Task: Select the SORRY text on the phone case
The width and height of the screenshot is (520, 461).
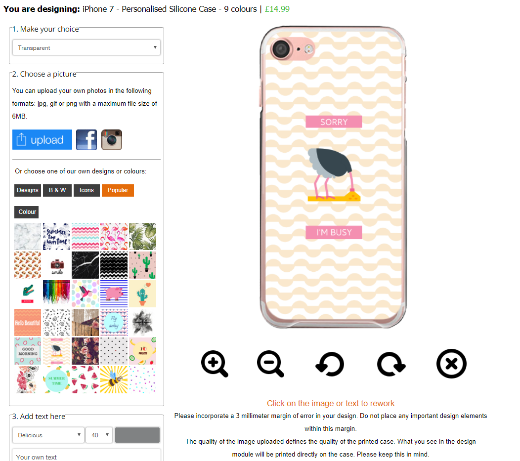Action: 334,122
